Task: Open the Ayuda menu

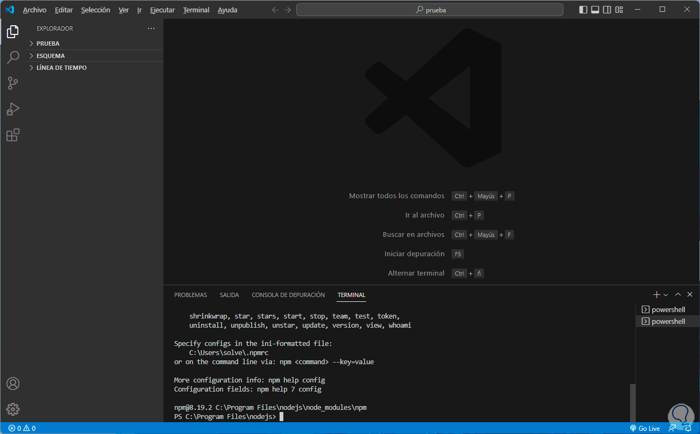Action: pos(227,10)
